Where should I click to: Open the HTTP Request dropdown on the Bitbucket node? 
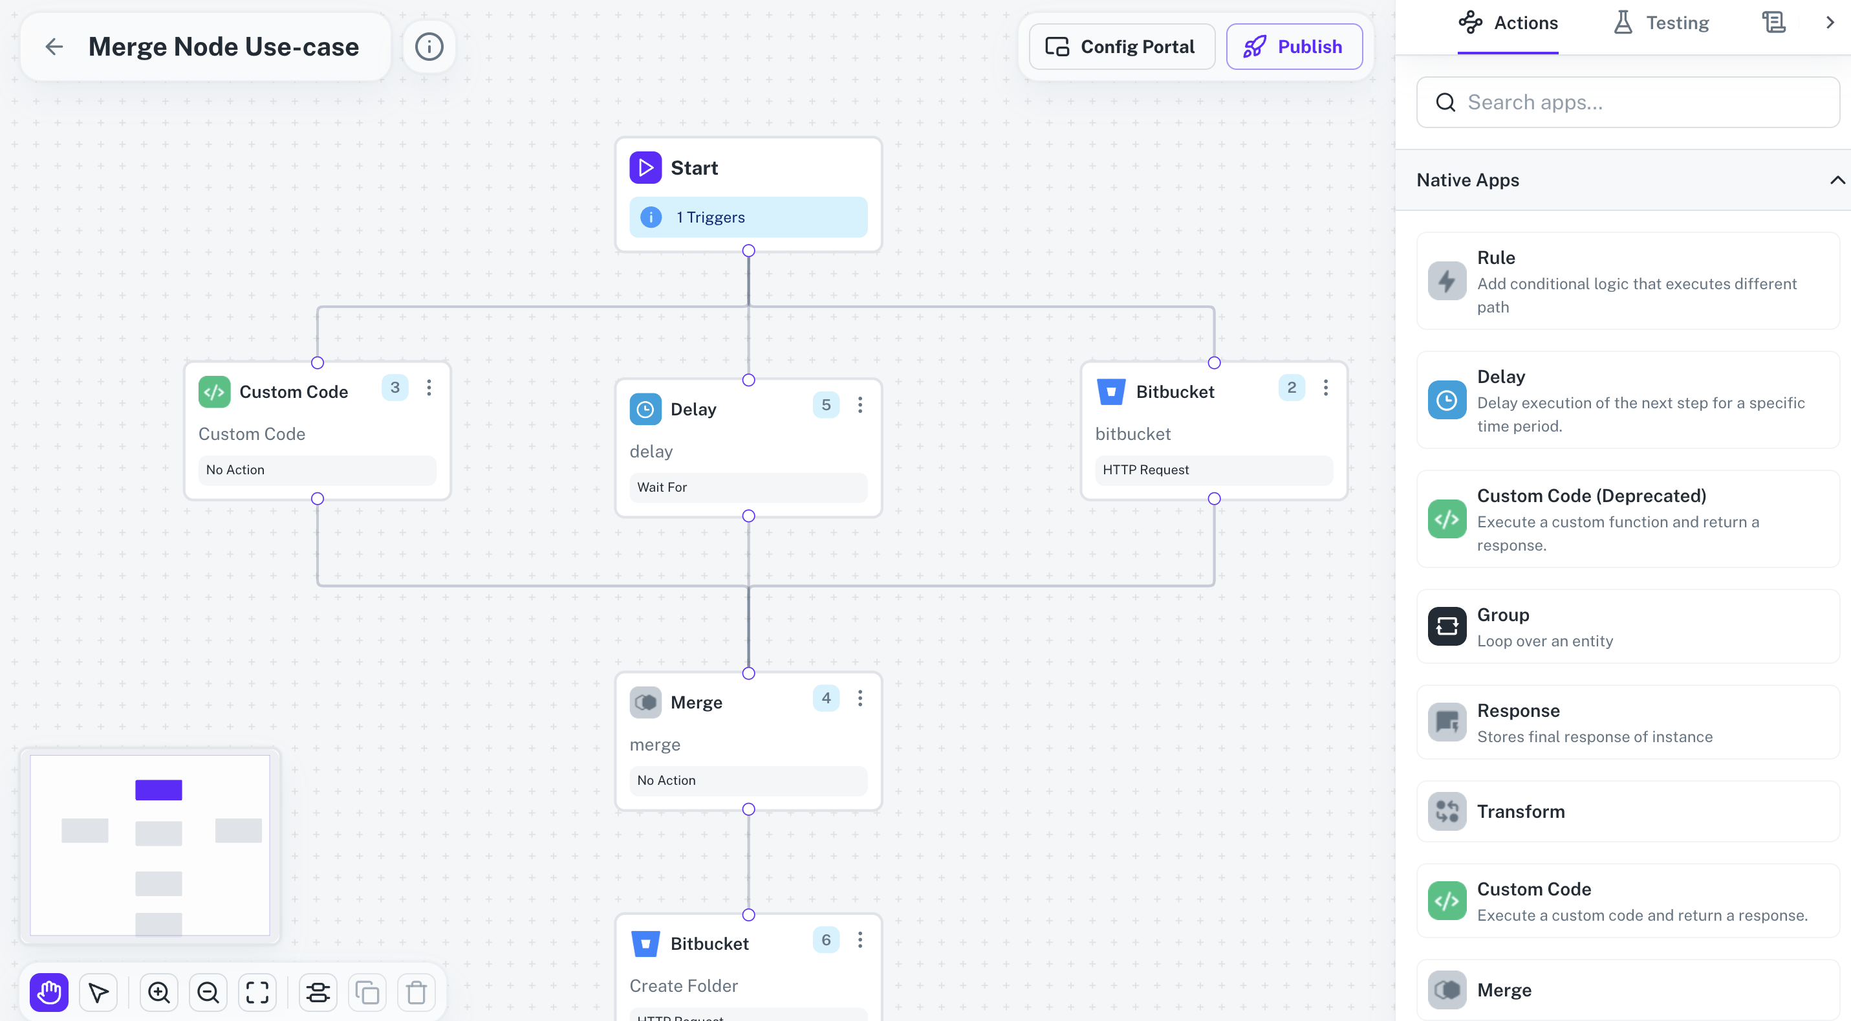coord(1213,470)
